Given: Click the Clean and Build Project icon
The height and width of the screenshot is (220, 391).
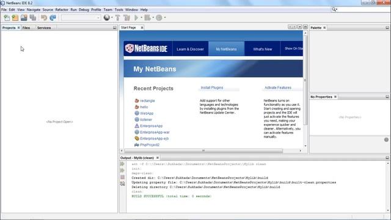Looking at the screenshot, I should pyautogui.click(x=126, y=18).
